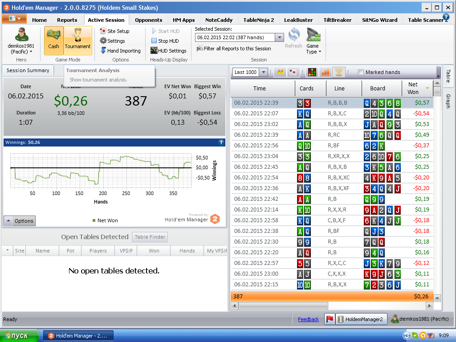456x342 pixels.
Task: Click the red flag status icon
Action: pos(330,319)
